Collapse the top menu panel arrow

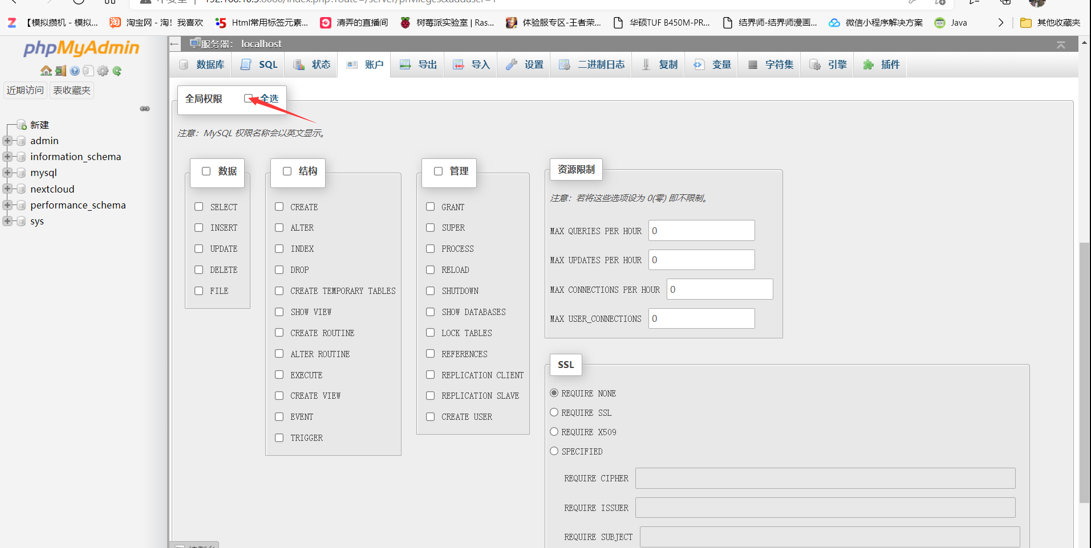[1061, 44]
